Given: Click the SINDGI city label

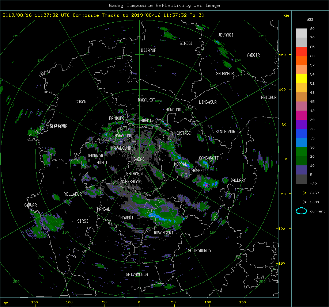Looking at the screenshot, I should pyautogui.click(x=186, y=43).
